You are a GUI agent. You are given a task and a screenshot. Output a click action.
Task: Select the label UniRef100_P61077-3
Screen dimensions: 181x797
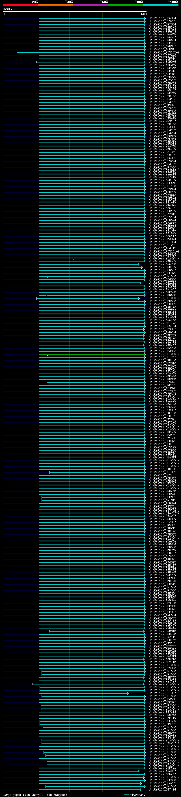(x=164, y=743)
